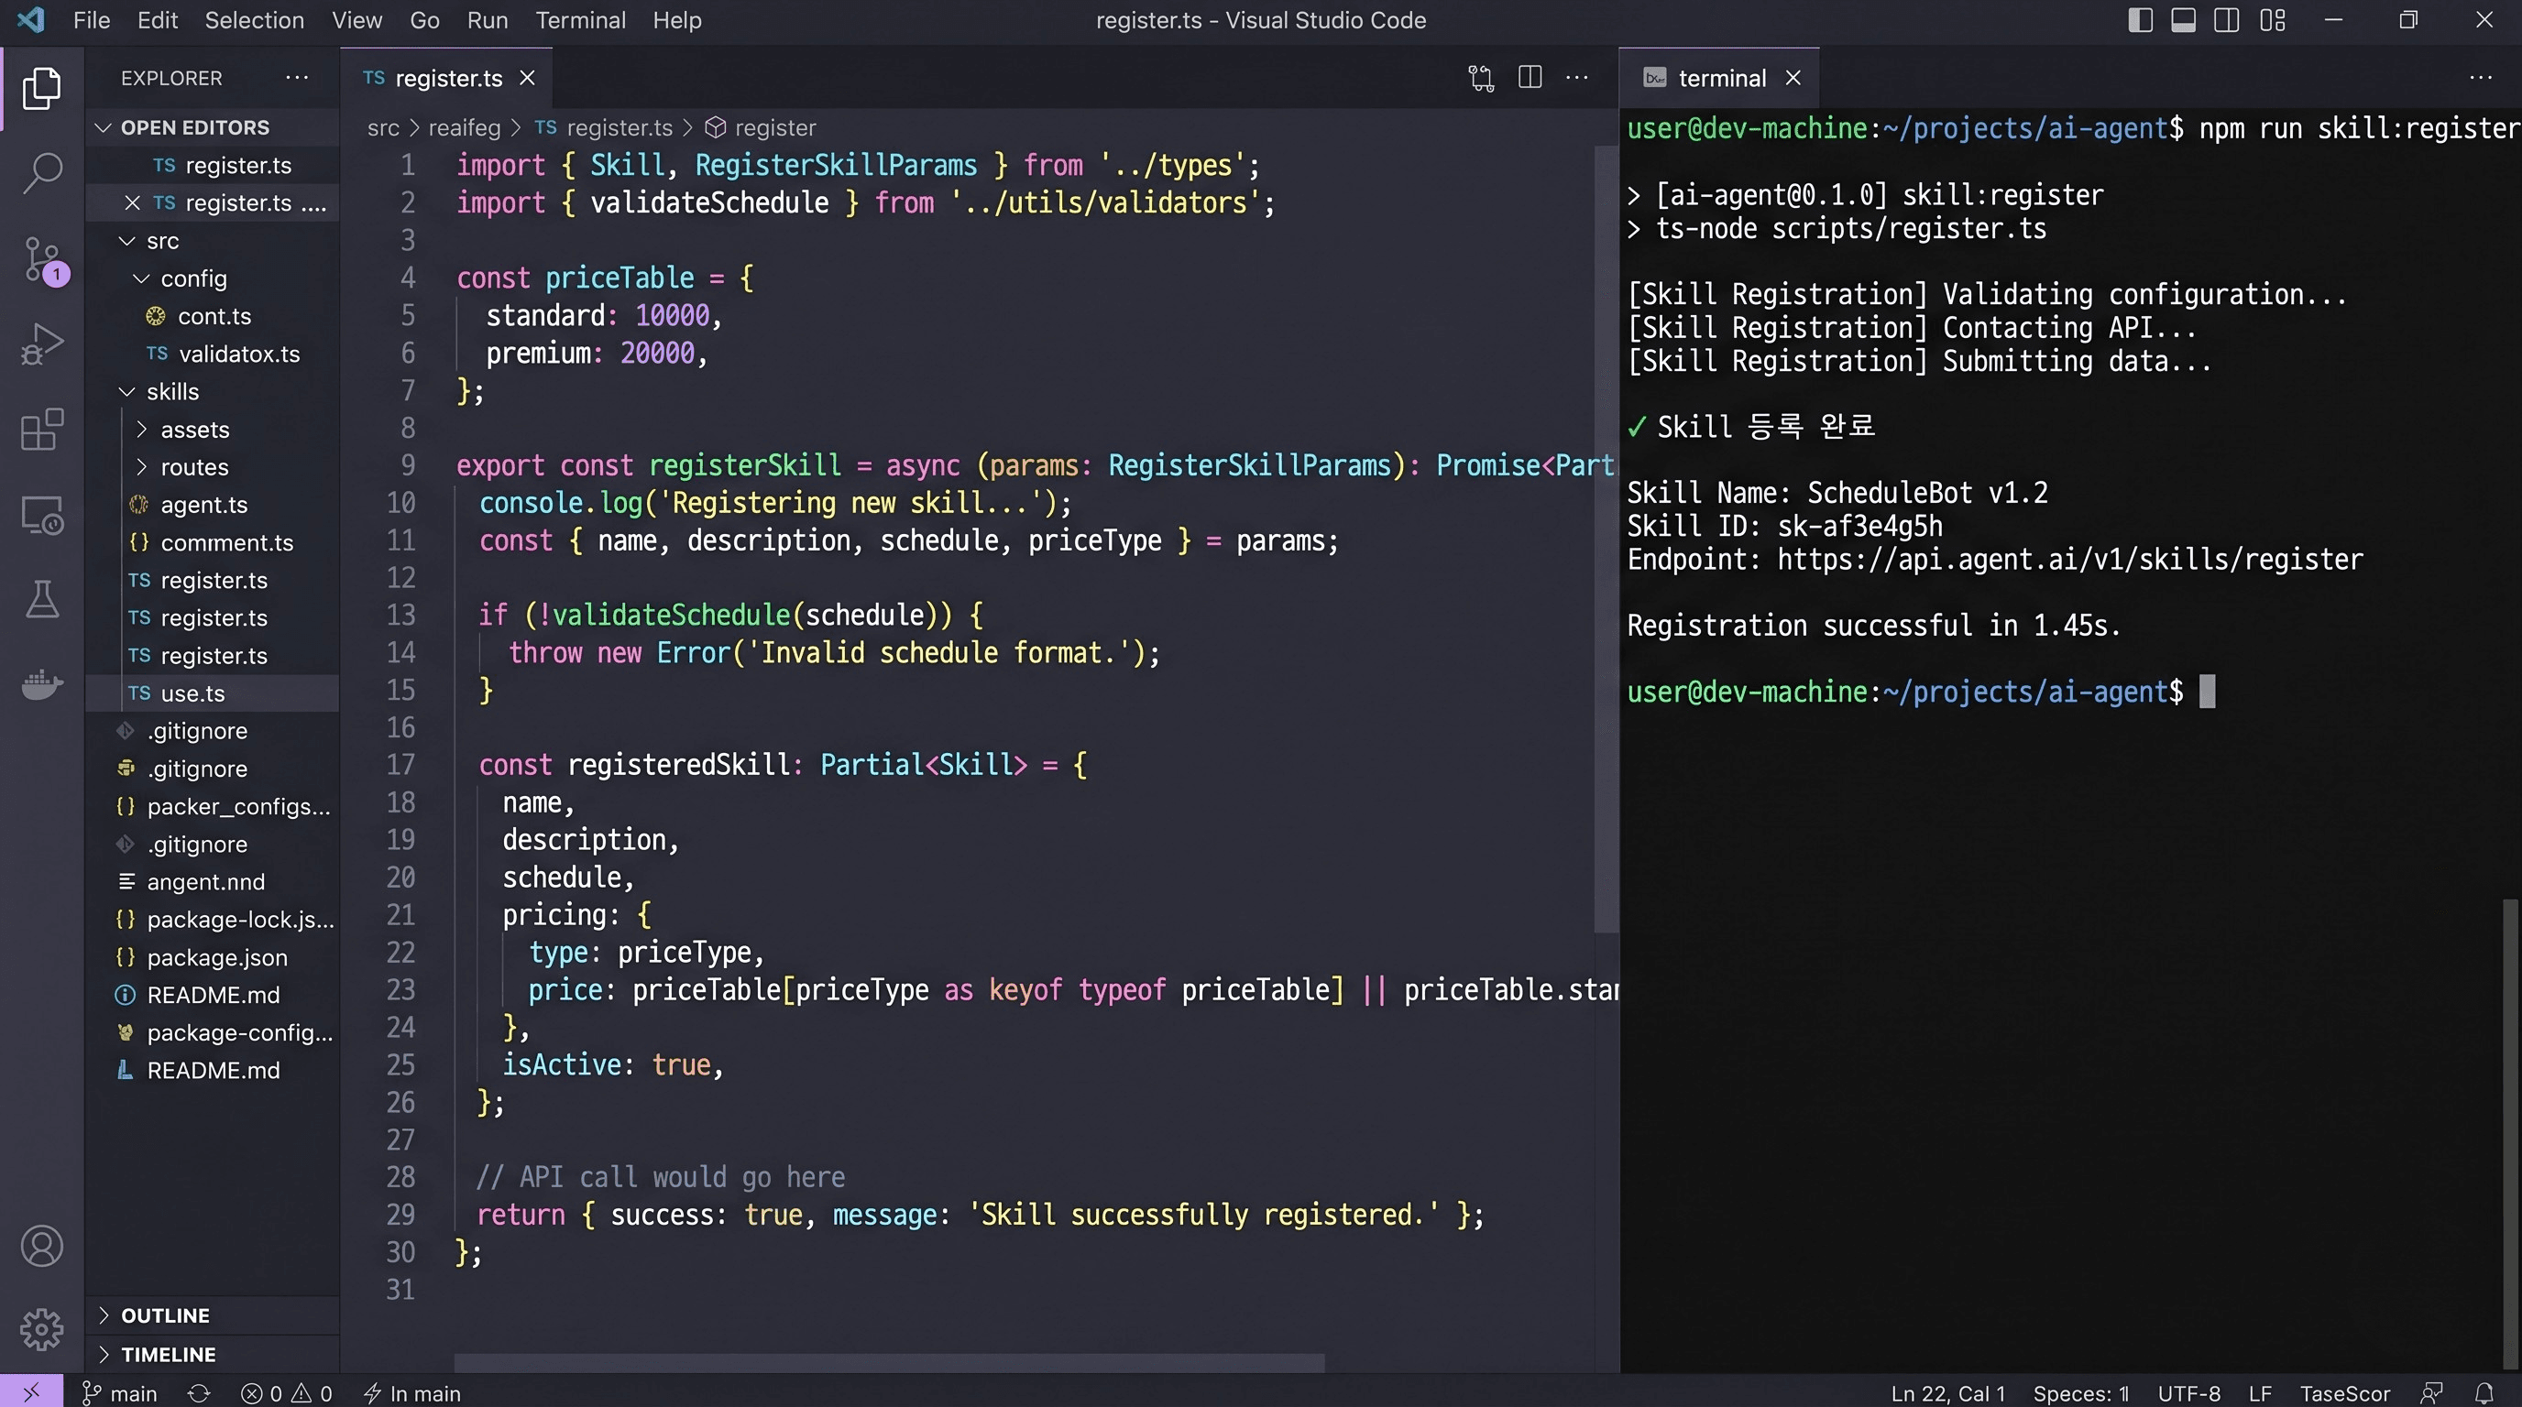Expand the OUTLINE section
Viewport: 2522px width, 1407px height.
pos(164,1315)
